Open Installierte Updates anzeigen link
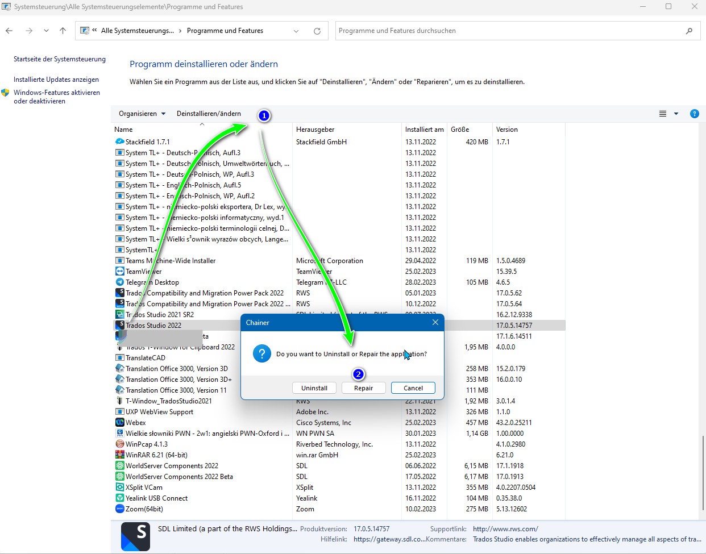The width and height of the screenshot is (706, 554). (56, 80)
